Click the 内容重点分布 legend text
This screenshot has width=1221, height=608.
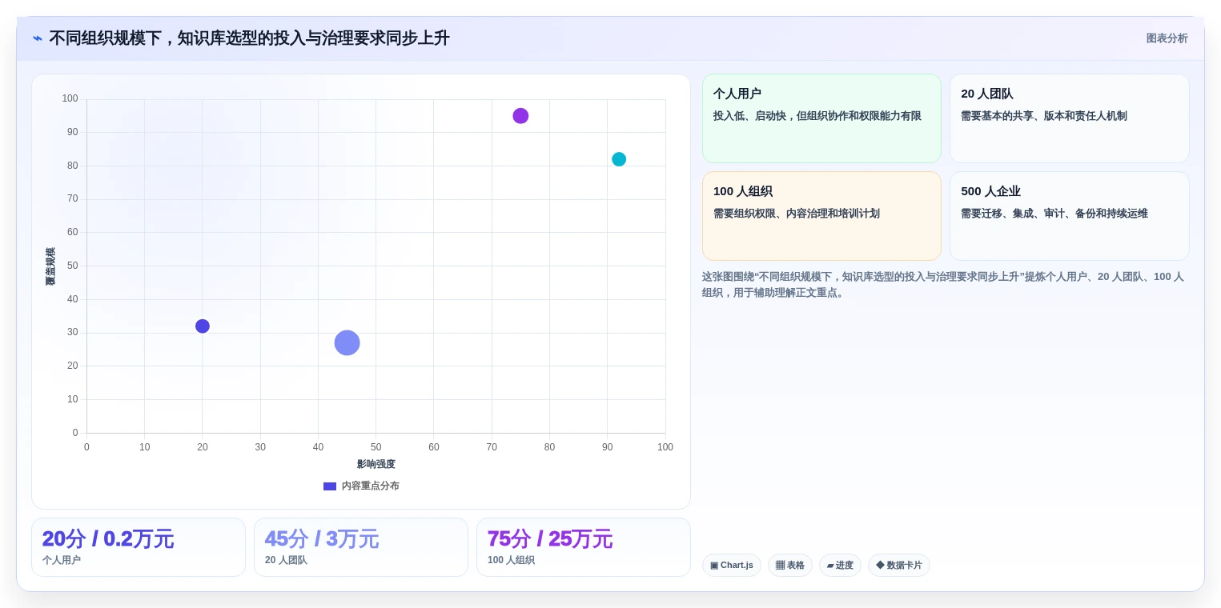[x=371, y=486]
